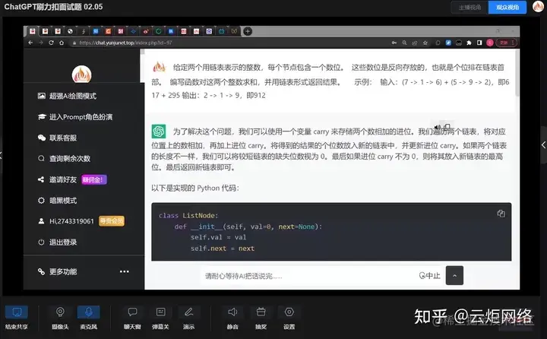This screenshot has width=547, height=339.
Task: Switch to the Bilibili TV-icon browser tab
Action: (x=222, y=31)
